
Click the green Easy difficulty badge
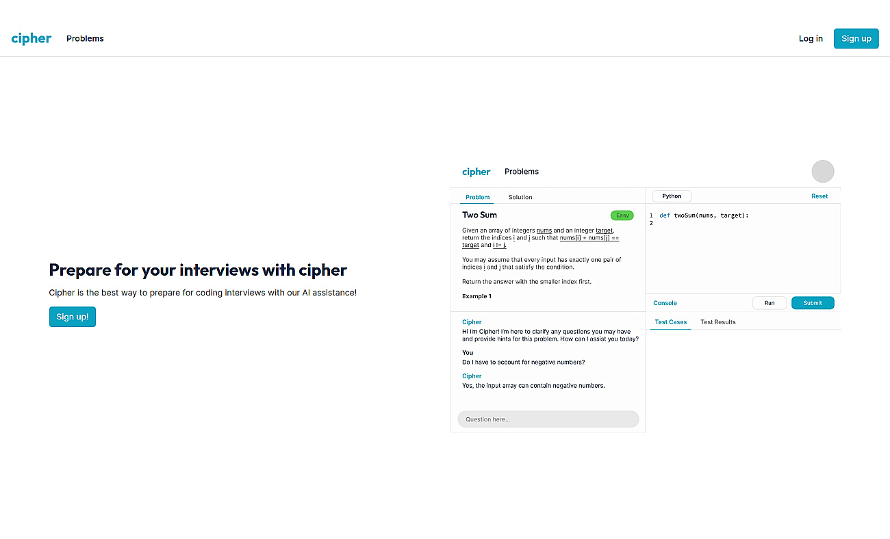tap(622, 215)
